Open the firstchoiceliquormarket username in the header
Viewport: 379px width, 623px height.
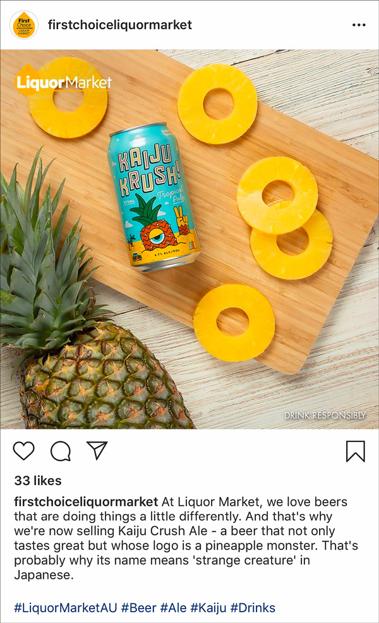120,25
